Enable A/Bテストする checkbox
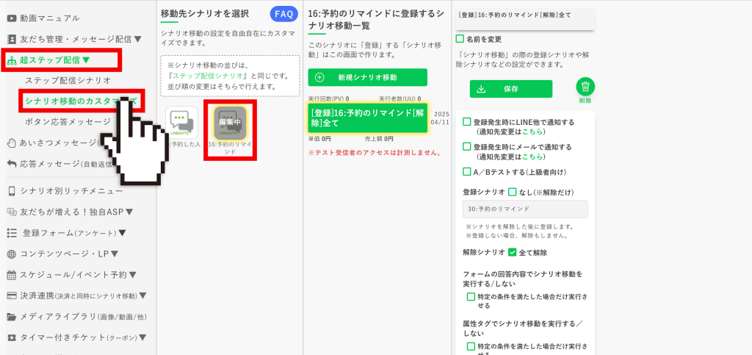 (x=466, y=172)
